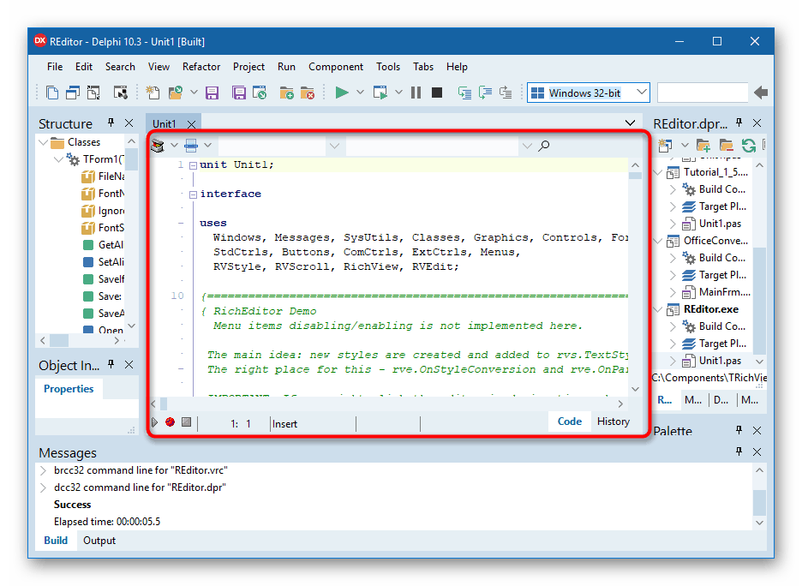The height and width of the screenshot is (586, 802).
Task: Click the Add file to project icon
Action: coord(286,93)
